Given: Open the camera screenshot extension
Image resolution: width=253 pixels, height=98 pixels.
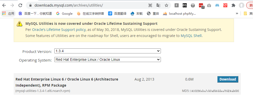Looking at the screenshot, I should [209, 6].
